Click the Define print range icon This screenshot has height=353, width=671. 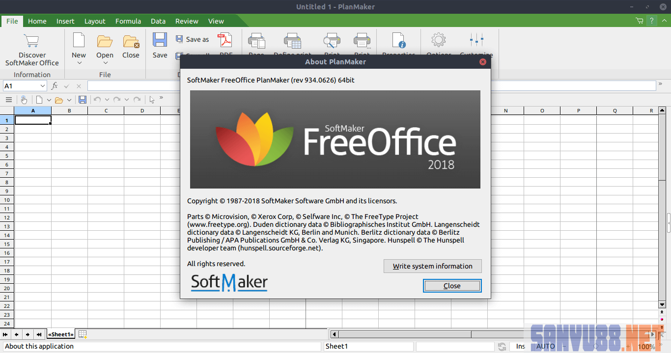click(x=293, y=41)
